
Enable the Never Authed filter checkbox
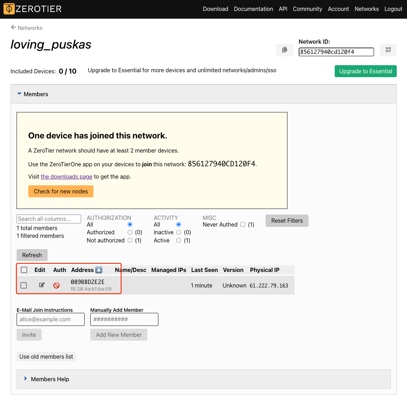(x=243, y=224)
